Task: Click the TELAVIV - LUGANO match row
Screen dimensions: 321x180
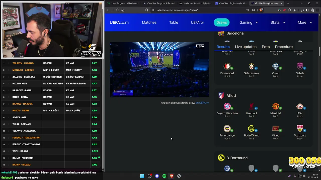Action: click(51, 63)
